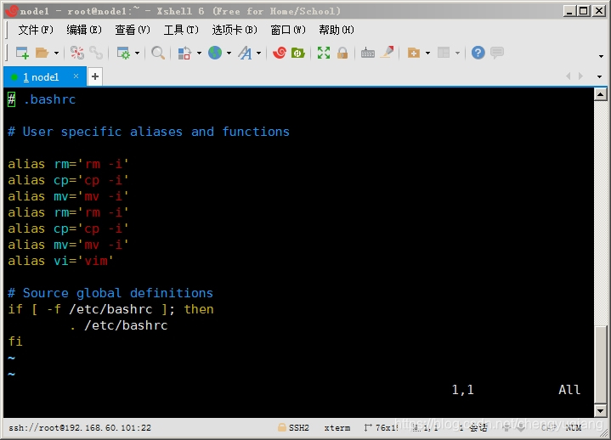Open the 选项卡(B) menu
611x440 pixels.
tap(235, 30)
